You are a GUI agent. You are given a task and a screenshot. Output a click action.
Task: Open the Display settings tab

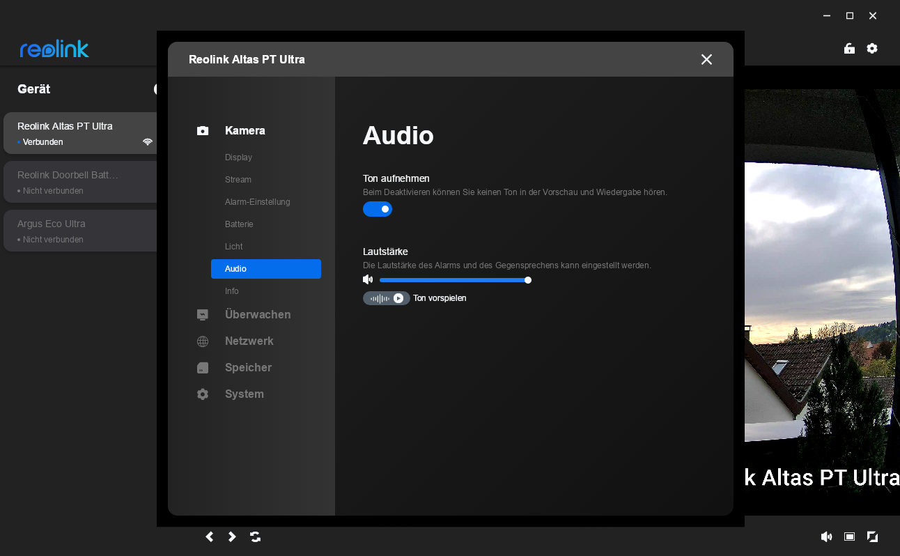tap(238, 157)
